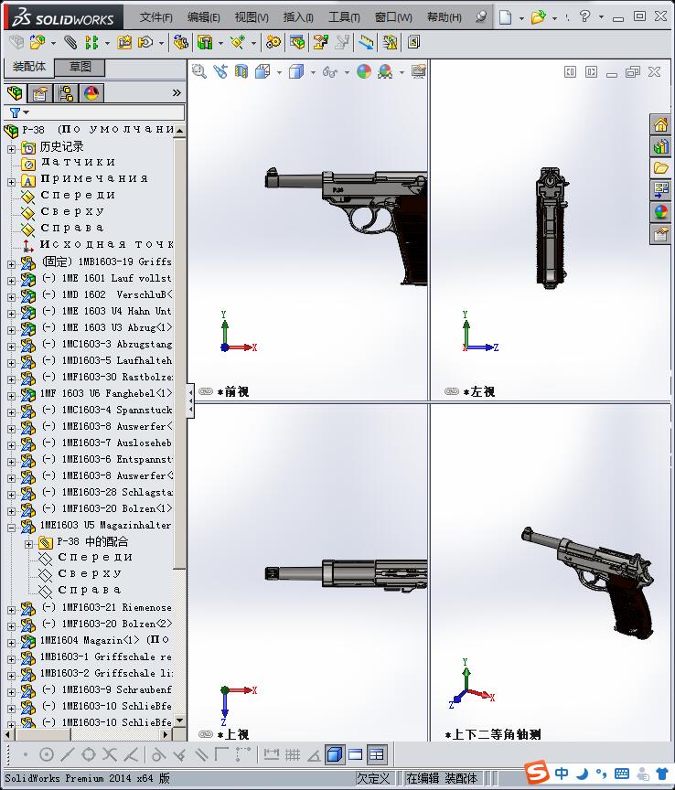Open the 插入(I) menu

(x=298, y=17)
